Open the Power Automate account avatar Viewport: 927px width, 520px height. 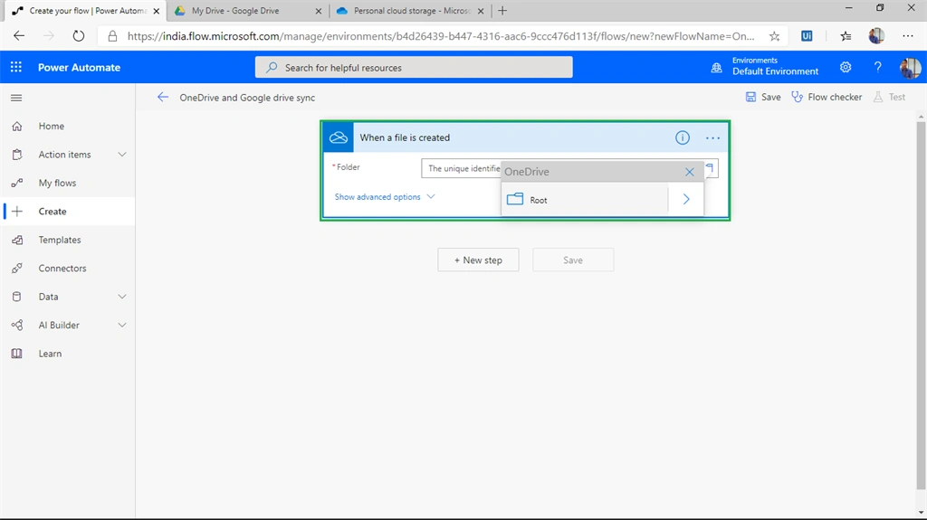[910, 67]
